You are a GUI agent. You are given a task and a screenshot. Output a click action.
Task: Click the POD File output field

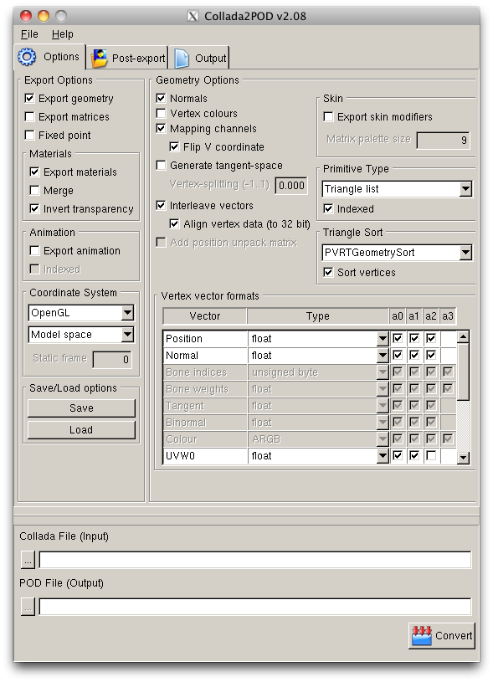click(255, 607)
